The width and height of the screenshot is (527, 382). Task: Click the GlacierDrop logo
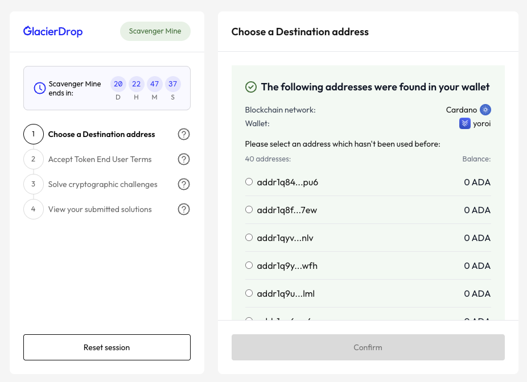pyautogui.click(x=53, y=31)
